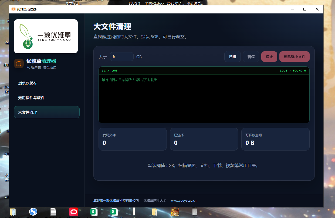Click the 大于 label before input
Screen dimensions: 335x218
point(103,57)
